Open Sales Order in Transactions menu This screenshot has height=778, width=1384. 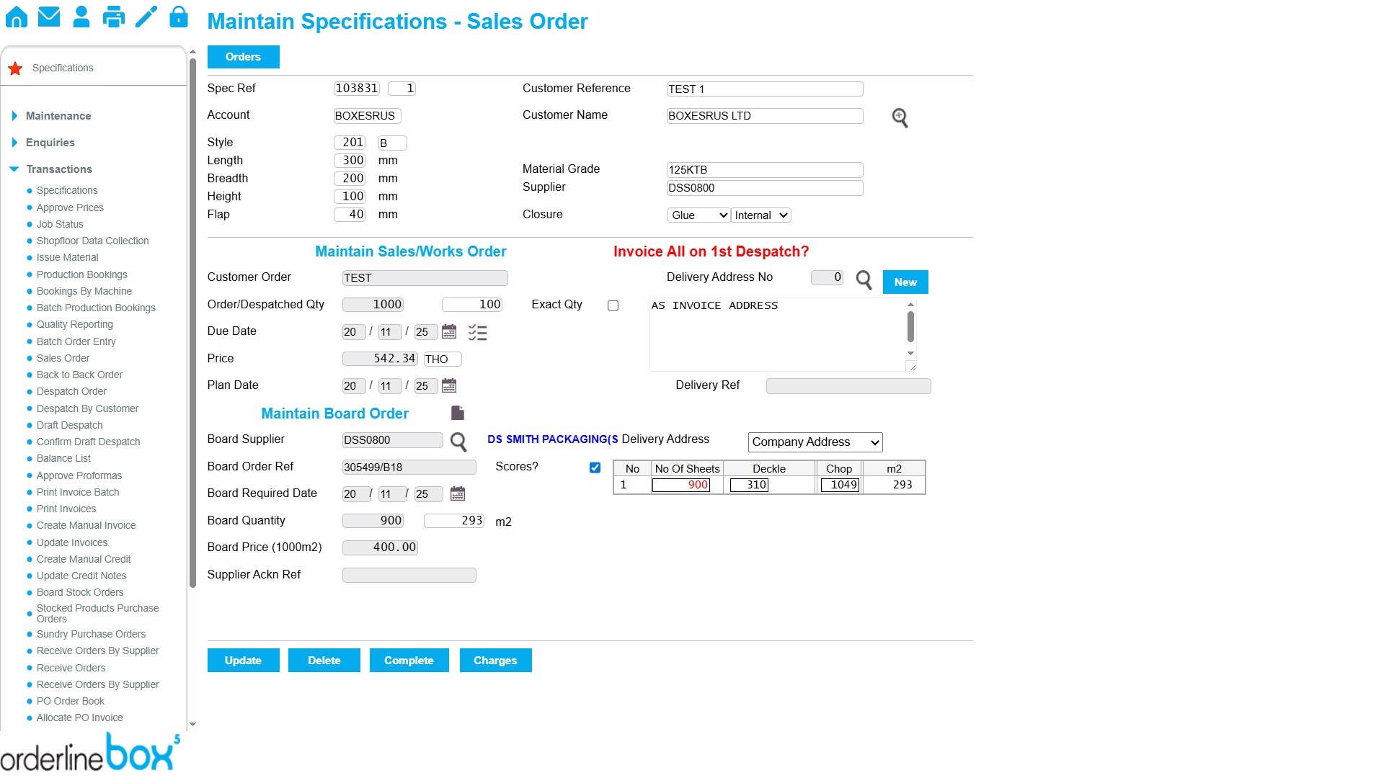[63, 358]
